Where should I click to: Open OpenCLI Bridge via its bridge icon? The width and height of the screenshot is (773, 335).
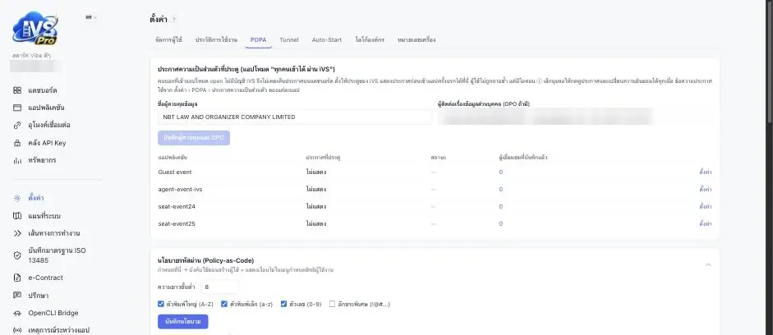click(x=17, y=313)
